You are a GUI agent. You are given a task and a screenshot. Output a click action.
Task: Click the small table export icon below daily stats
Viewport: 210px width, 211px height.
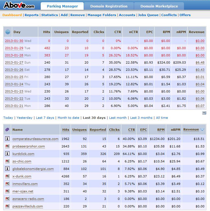[x=204, y=113]
